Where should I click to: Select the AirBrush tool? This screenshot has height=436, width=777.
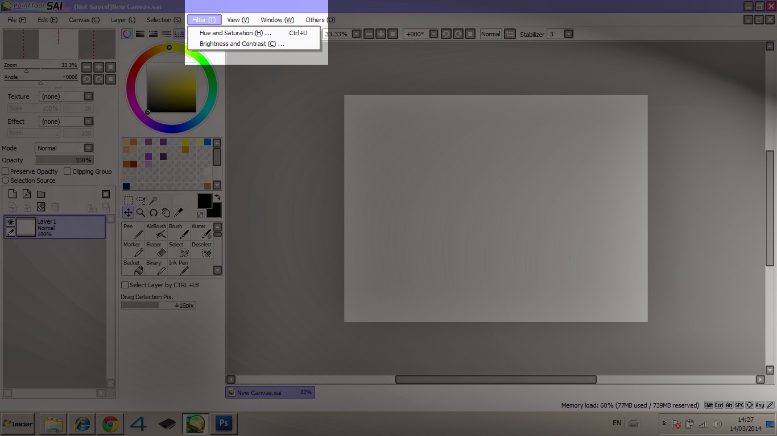point(156,230)
